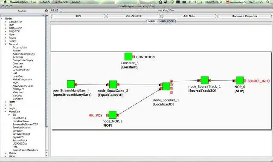
Task: Select the node_NOP_1 green block
Action: (x=113, y=115)
